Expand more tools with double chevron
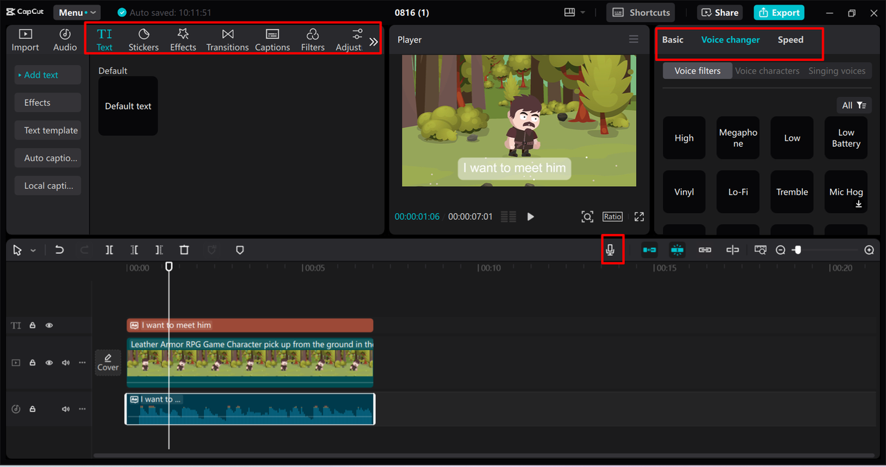The width and height of the screenshot is (886, 467). pyautogui.click(x=374, y=42)
